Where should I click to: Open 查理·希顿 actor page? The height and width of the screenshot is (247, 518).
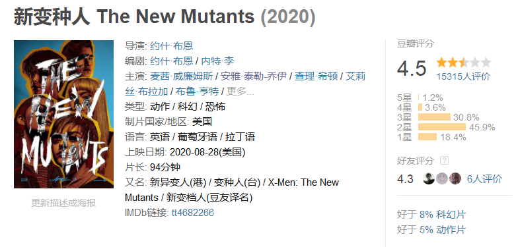[x=316, y=76]
